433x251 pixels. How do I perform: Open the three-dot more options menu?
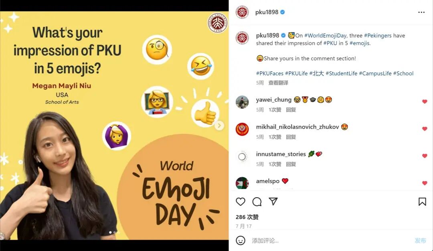(x=421, y=12)
